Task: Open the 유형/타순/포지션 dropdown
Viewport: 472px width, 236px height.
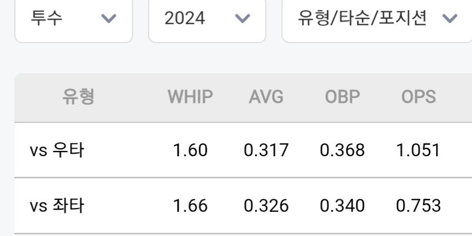Action: pyautogui.click(x=377, y=19)
